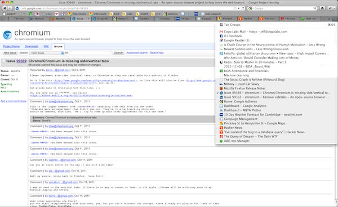Select 2011-11-08 BIDA Board Wiki entry
The width and height of the screenshot is (338, 207).
point(276,66)
